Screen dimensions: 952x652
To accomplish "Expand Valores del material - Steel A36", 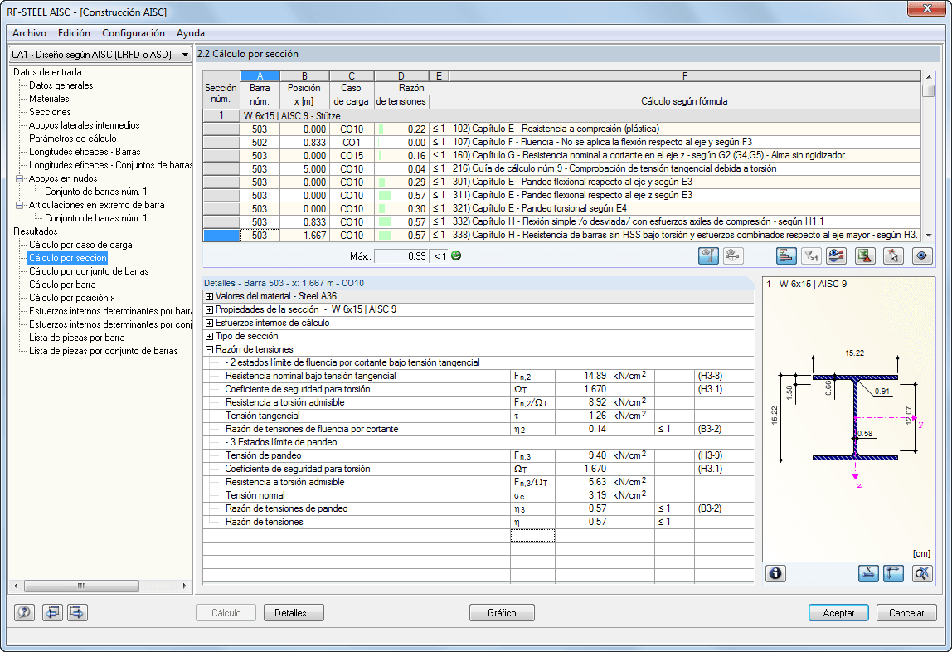I will coord(209,296).
